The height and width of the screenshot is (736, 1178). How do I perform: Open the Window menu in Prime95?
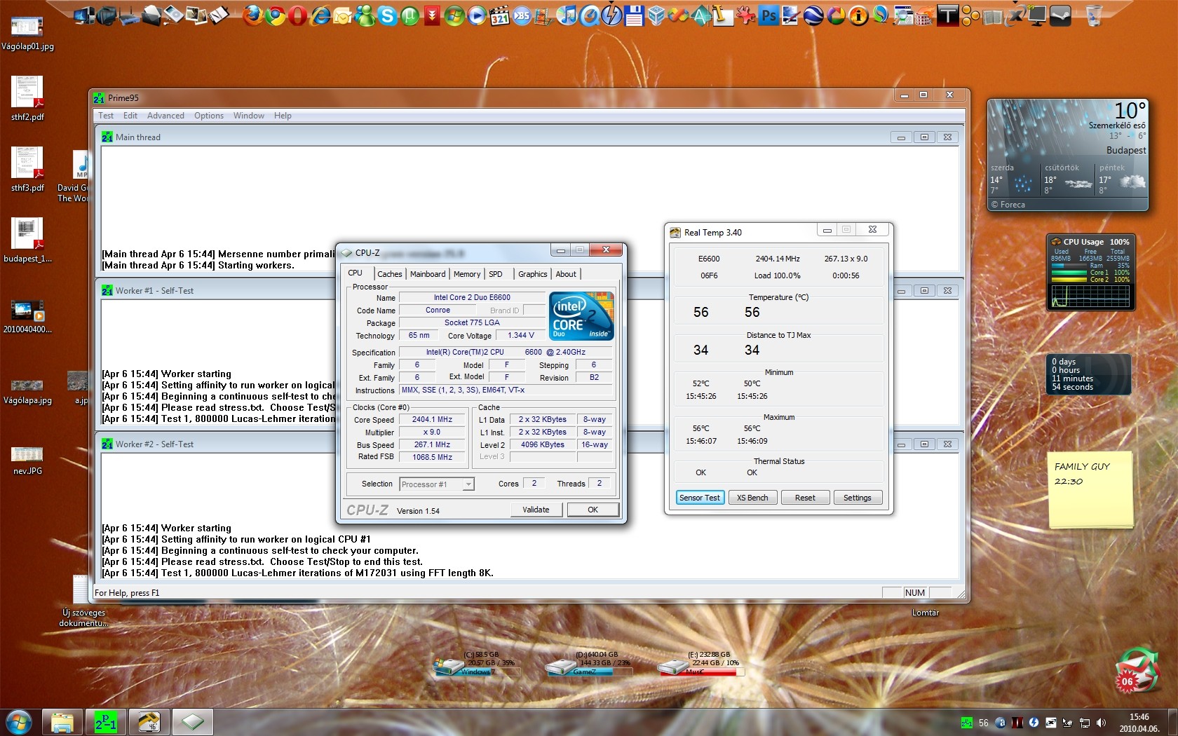pyautogui.click(x=249, y=116)
